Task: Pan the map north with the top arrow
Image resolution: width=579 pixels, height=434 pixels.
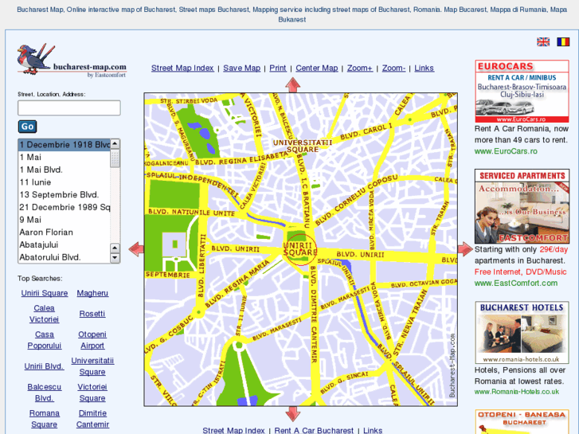Action: tap(293, 84)
